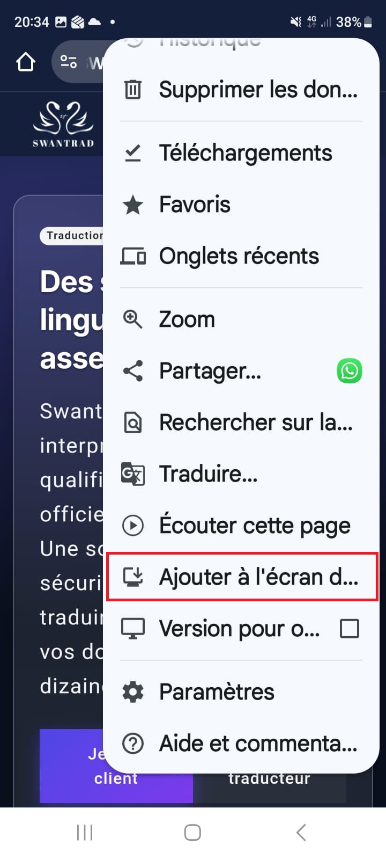
Task: Tap the Google Translate icon
Action: point(133,474)
